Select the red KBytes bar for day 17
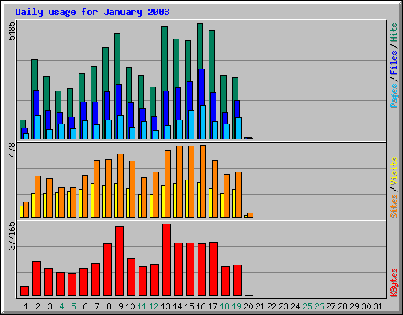403x315 pixels. click(213, 269)
